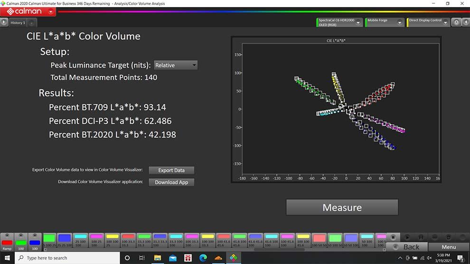Click the muted volume tray icon
470x264 pixels.
tap(429, 258)
